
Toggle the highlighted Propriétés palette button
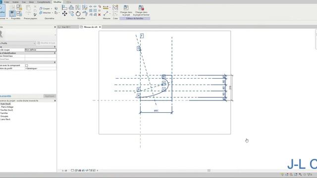coord(12,13)
